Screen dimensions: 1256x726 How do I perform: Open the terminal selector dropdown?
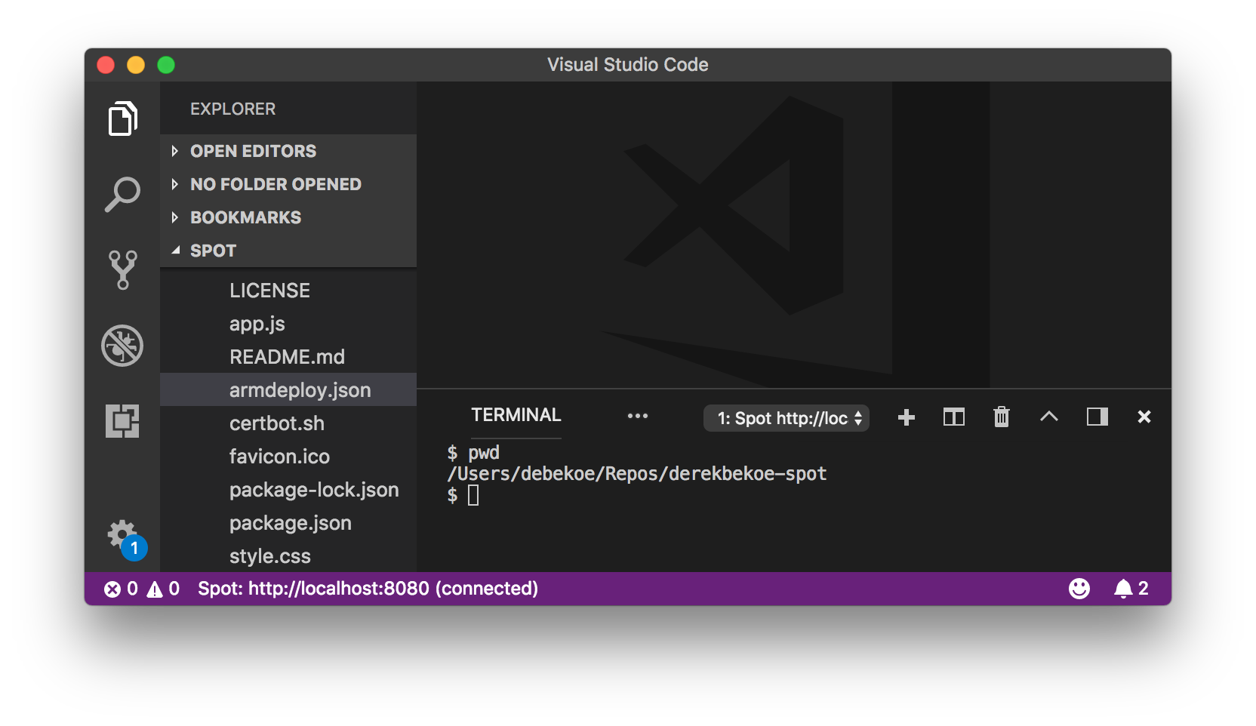(x=787, y=418)
